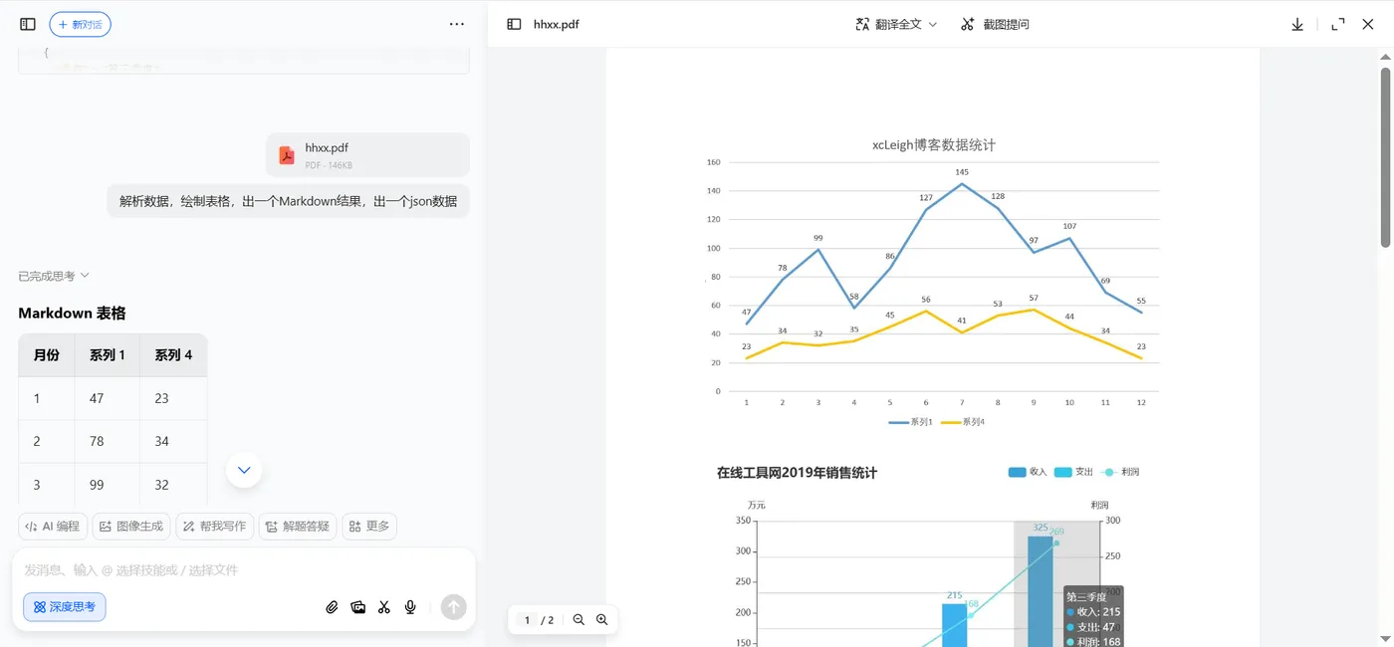Screen dimensions: 1394x647
Task: Click the PDF vertical scrollbar thumb
Action: click(1385, 156)
